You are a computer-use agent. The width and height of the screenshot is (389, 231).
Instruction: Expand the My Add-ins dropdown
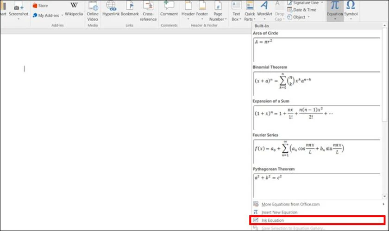point(62,15)
